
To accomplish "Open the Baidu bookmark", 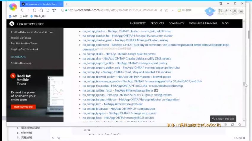I will (13, 16).
